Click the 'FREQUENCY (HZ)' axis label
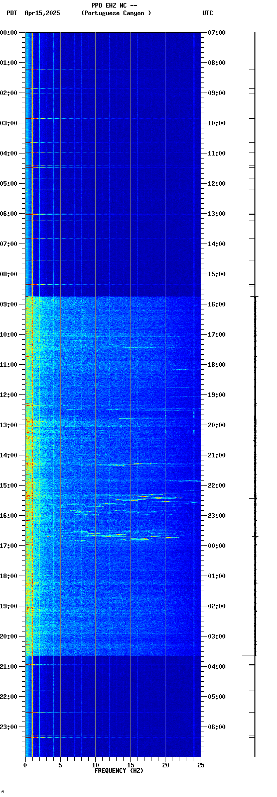The height and width of the screenshot is (797, 277). click(119, 771)
